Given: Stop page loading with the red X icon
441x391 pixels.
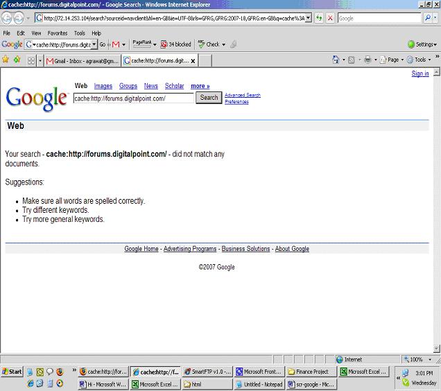Looking at the screenshot, I should tap(330, 18).
